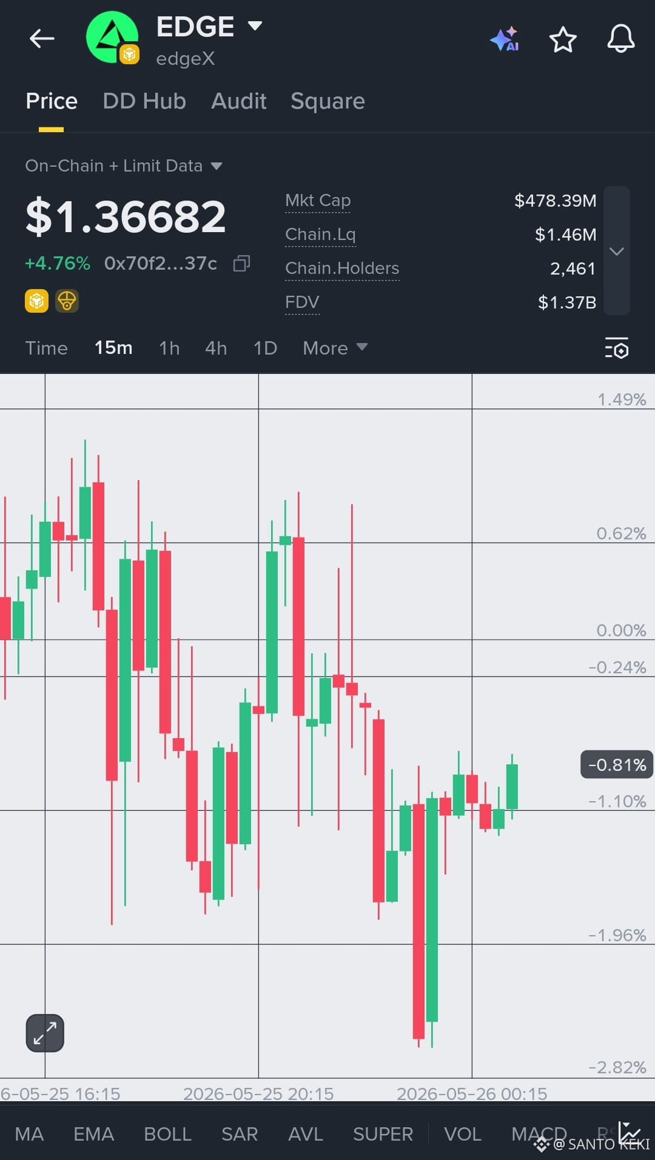Open the EDGE token dropdown arrow
This screenshot has width=655, height=1160.
(x=255, y=25)
